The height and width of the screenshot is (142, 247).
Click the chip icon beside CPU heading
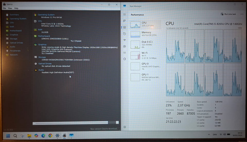pos(35,21)
